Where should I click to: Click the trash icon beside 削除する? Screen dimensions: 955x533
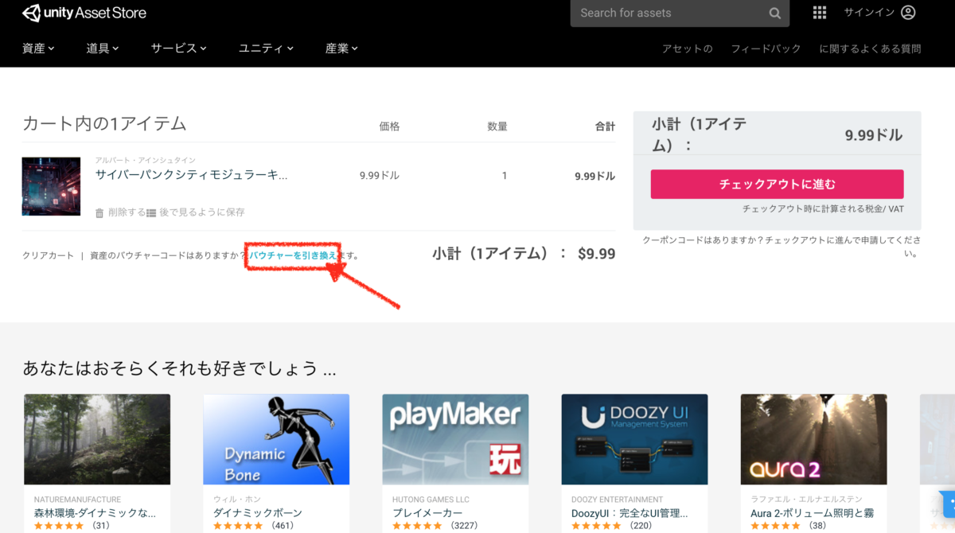[99, 213]
